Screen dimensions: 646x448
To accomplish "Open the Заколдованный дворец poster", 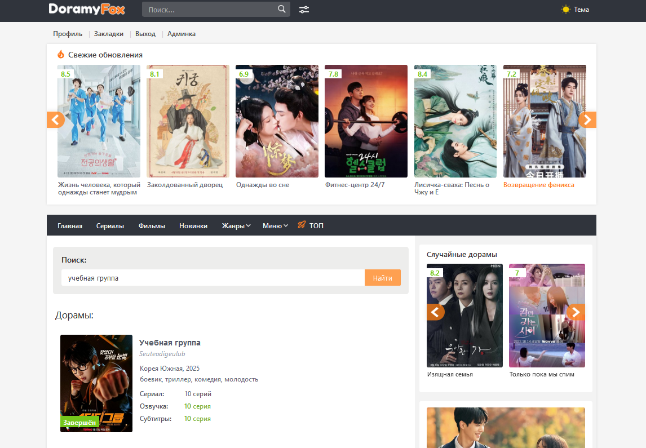I will coord(188,121).
